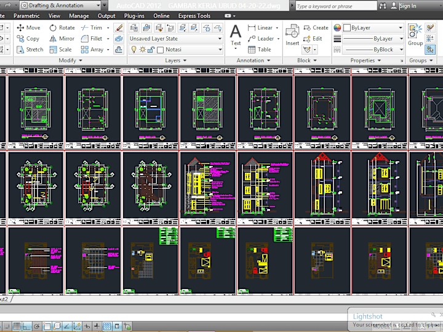
Task: Select the Copy tool
Action: [28, 39]
